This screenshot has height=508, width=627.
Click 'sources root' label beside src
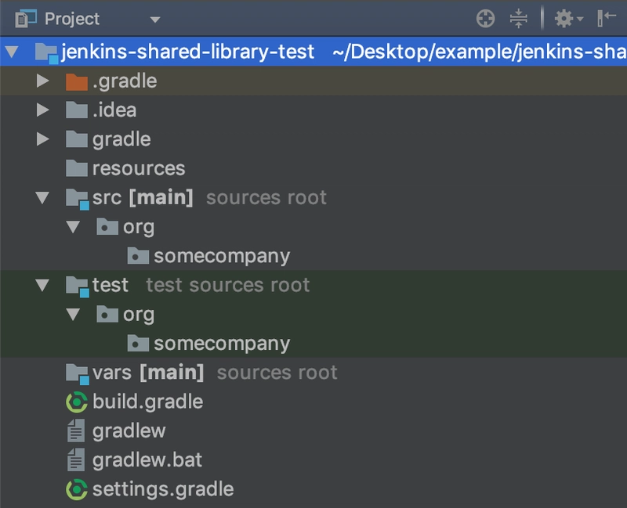(266, 198)
